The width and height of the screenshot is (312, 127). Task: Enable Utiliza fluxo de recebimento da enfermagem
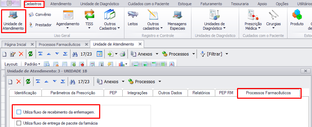coord(19,112)
